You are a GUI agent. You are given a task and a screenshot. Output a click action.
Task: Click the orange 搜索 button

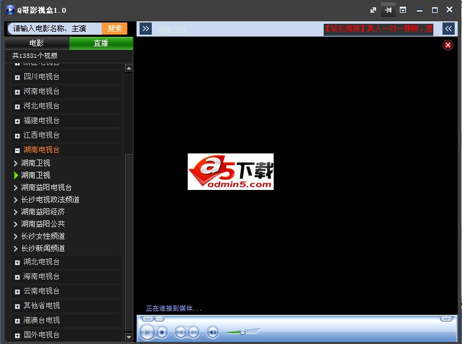coord(115,29)
